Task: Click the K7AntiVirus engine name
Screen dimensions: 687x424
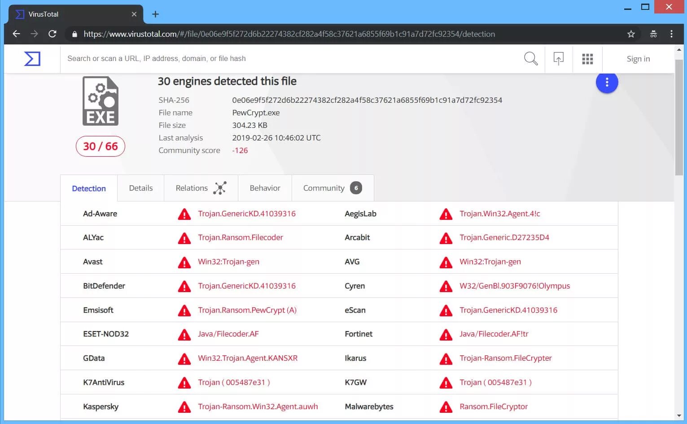Action: point(104,382)
